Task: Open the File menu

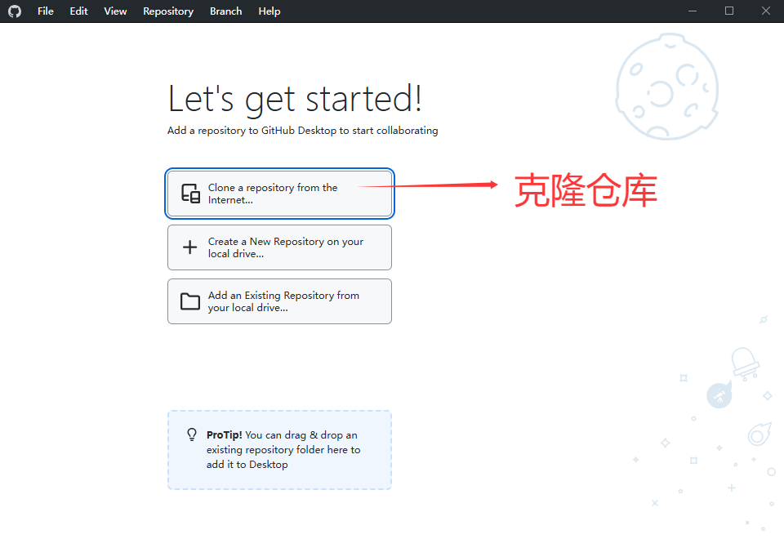Action: coord(46,11)
